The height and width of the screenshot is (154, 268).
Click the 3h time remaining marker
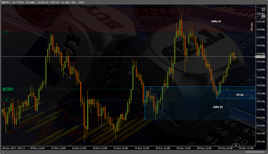235,145
